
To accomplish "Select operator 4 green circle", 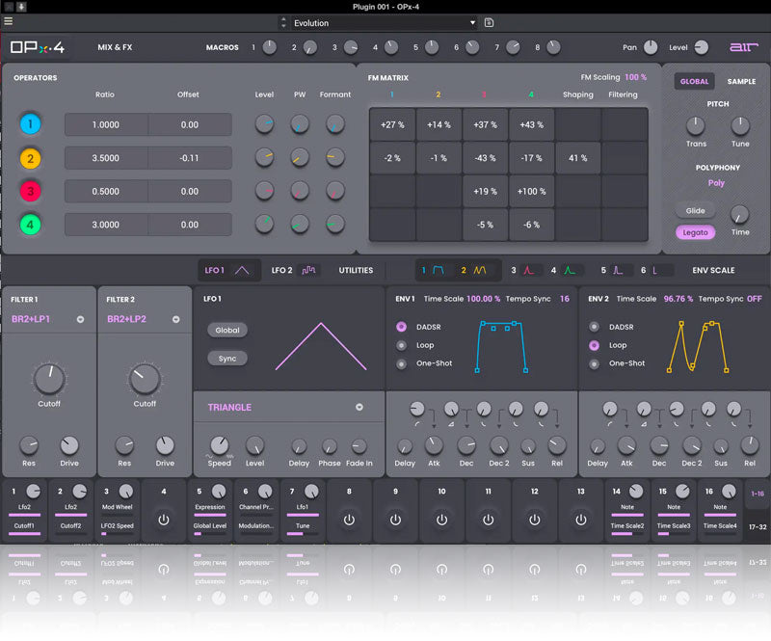I will 30,225.
